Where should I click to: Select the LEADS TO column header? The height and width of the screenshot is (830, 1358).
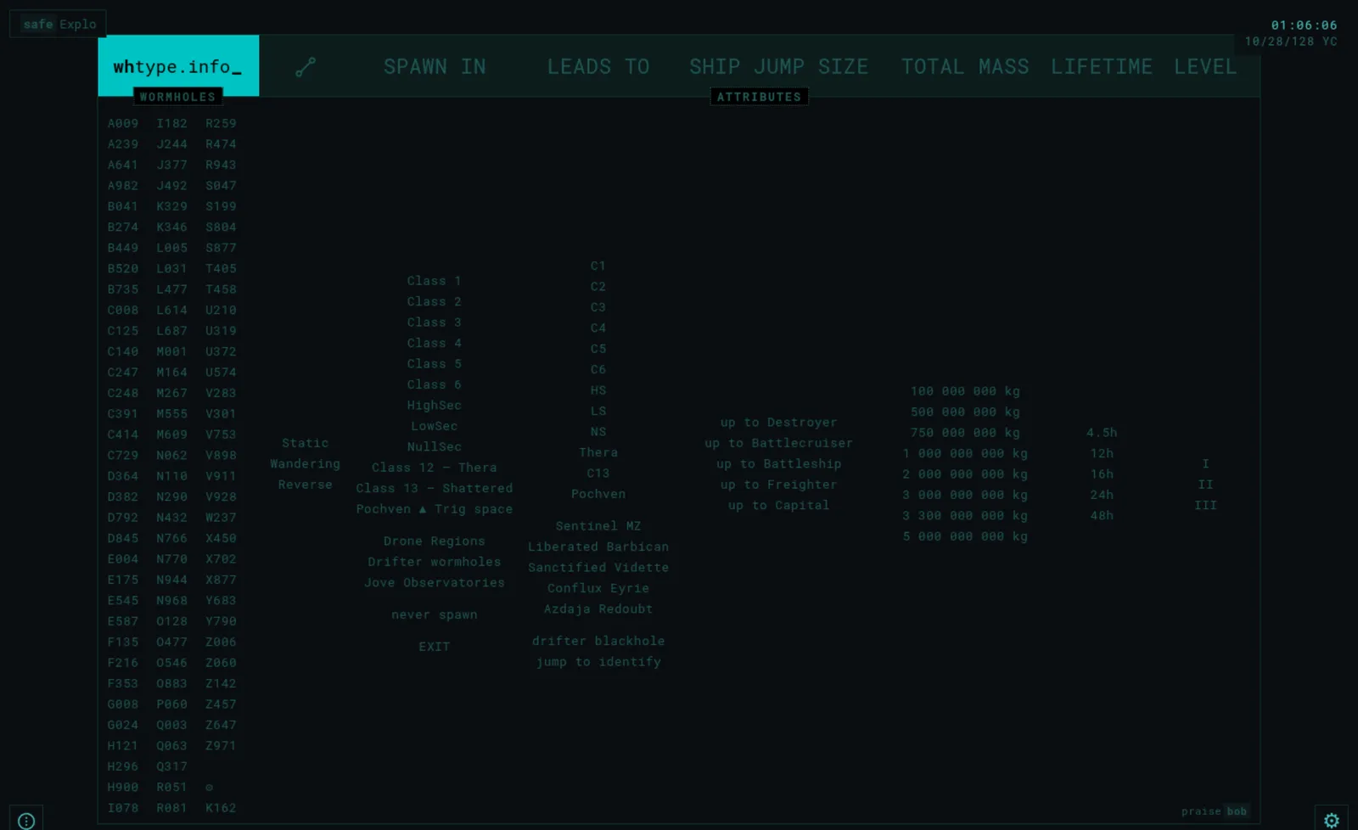pyautogui.click(x=598, y=66)
